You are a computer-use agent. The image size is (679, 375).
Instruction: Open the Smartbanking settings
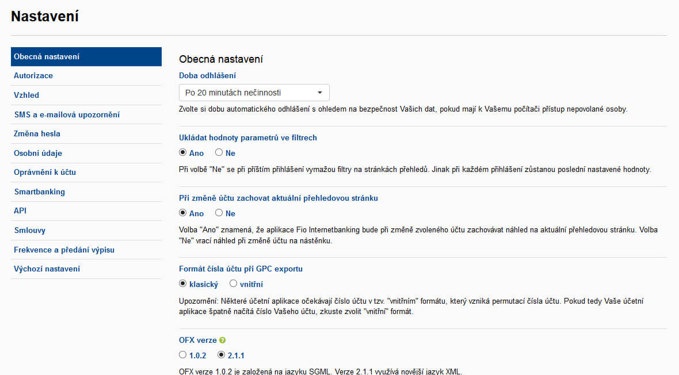coord(39,192)
